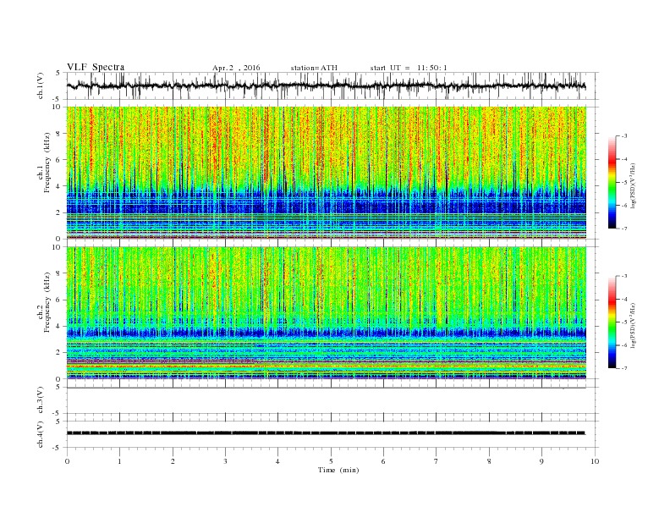The height and width of the screenshot is (518, 670).
Task: Click the time axis tick label "7"
Action: point(437,461)
